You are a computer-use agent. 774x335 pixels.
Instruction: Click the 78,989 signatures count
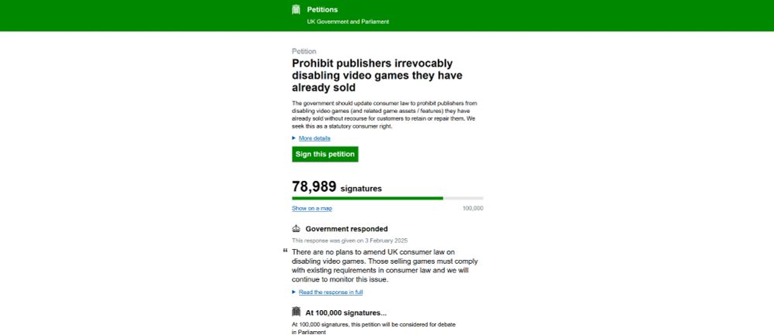coord(337,187)
